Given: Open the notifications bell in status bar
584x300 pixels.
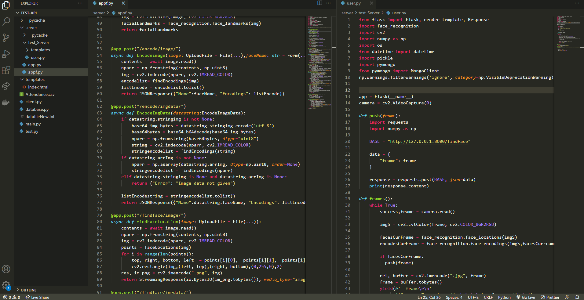Looking at the screenshot, I should click(x=577, y=297).
